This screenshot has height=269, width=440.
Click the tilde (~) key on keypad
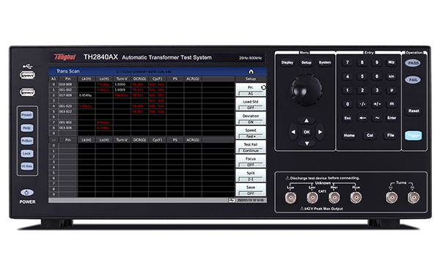(377, 118)
